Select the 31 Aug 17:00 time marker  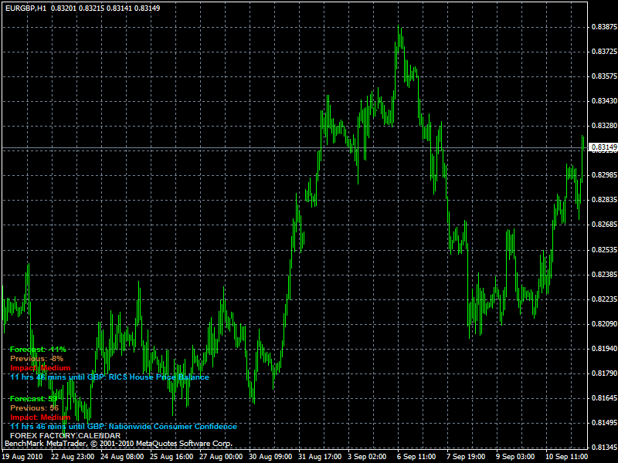click(320, 457)
